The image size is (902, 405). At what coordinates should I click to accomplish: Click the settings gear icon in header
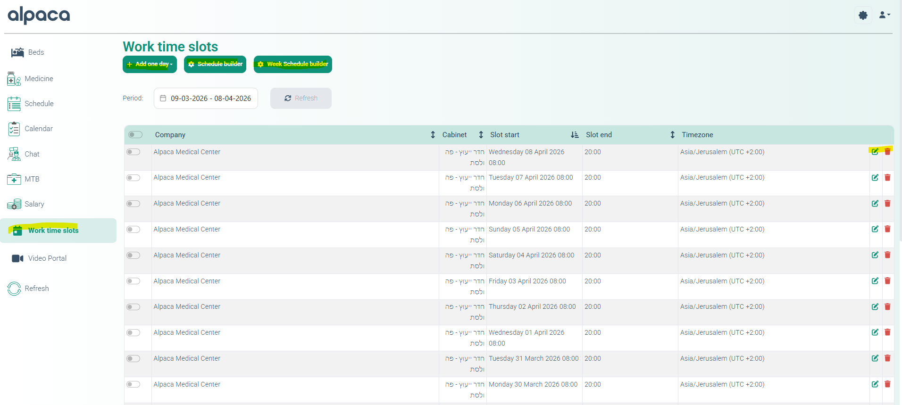(x=863, y=16)
